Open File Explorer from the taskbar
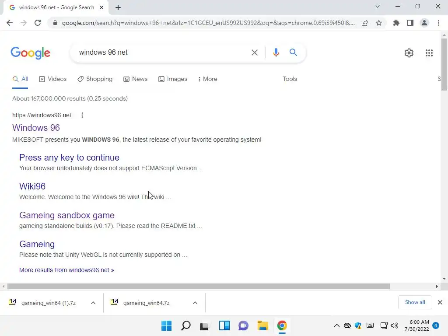This screenshot has width=448, height=336. coord(262,325)
